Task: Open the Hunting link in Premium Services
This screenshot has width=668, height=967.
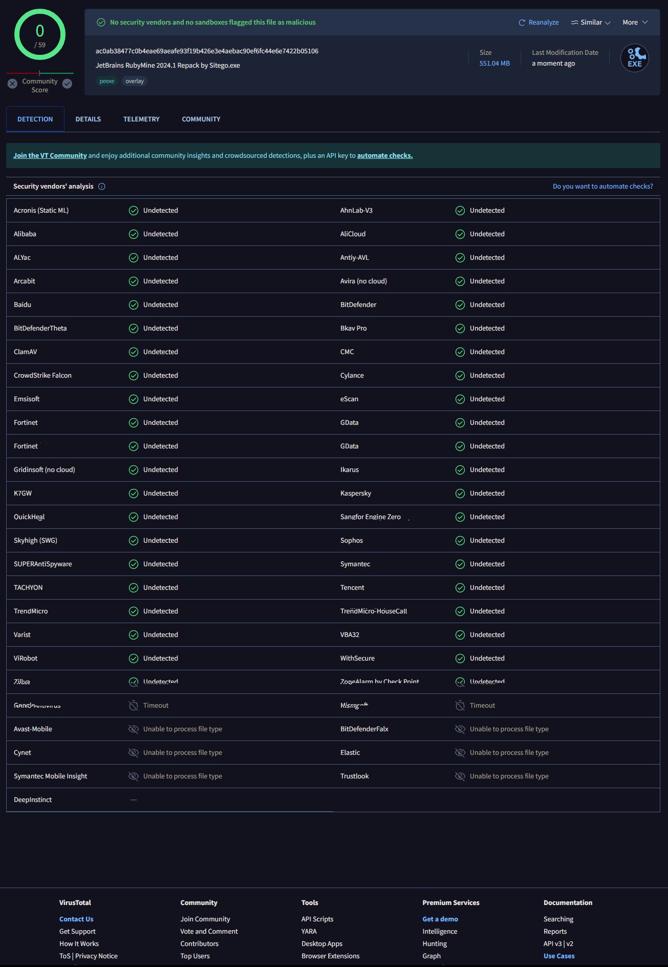Action: (435, 944)
